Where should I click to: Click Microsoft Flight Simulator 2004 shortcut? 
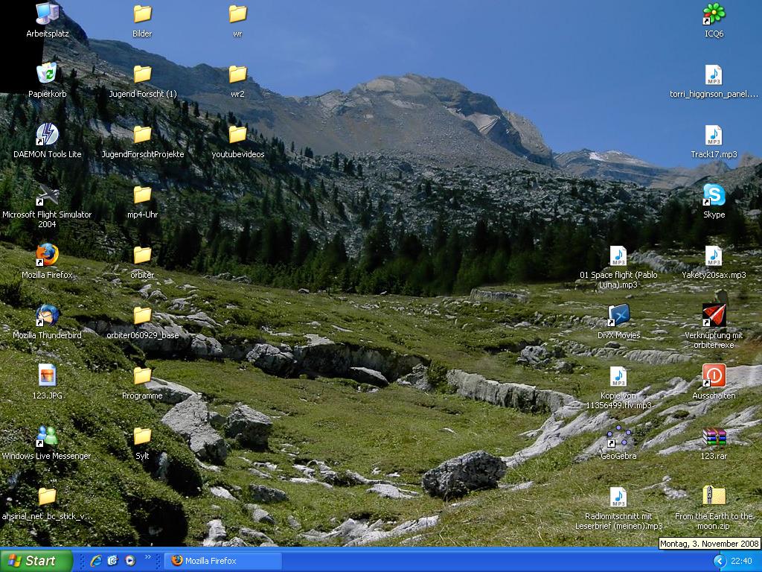(47, 195)
